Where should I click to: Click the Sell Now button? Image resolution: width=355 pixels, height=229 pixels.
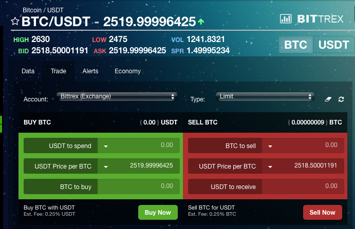coord(323,212)
